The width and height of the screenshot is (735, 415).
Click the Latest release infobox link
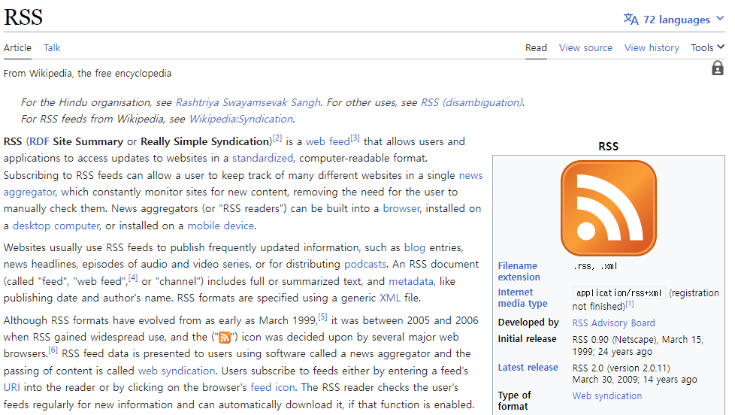pos(528,367)
